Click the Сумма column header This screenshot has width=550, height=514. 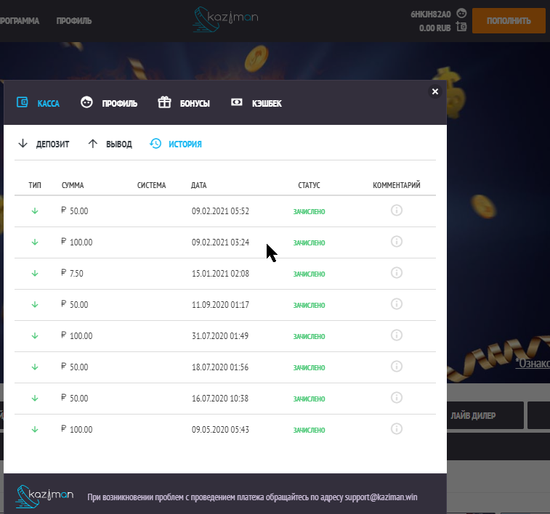73,185
